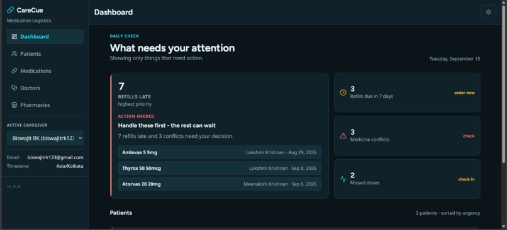This screenshot has width=507, height=230.
Task: Click 'Tuesday, September 15' date text
Action: (455, 59)
